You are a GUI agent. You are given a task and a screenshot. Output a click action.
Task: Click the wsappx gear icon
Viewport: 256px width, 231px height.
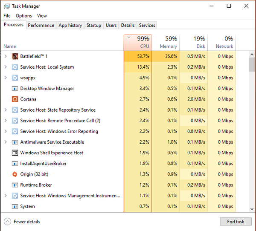click(x=15, y=78)
